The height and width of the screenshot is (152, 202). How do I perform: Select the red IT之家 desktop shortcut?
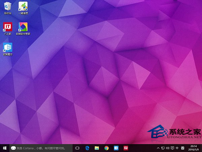pos(8,29)
